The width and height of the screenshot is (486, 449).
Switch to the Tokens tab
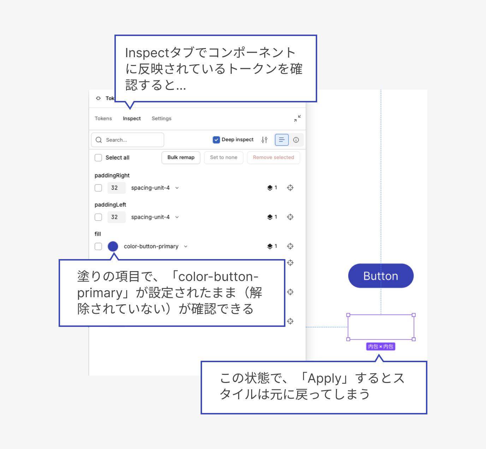pos(103,119)
